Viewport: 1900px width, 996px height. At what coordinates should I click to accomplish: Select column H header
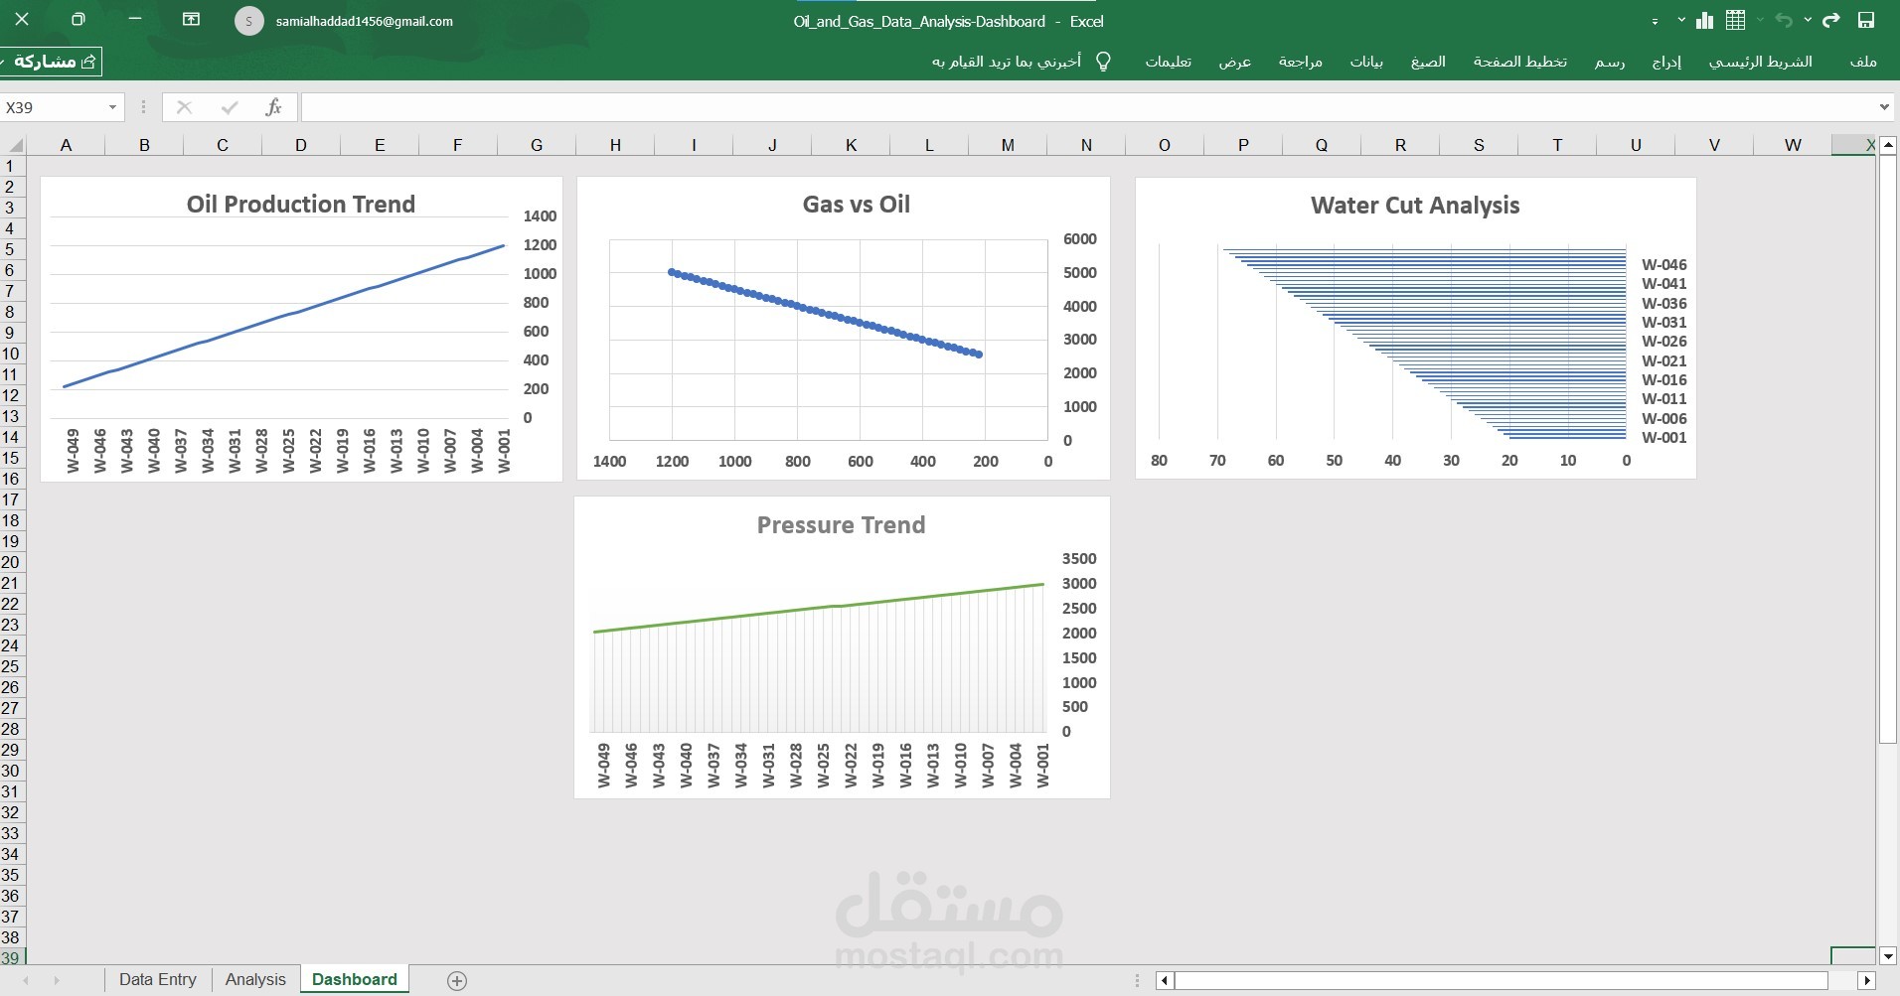click(615, 145)
